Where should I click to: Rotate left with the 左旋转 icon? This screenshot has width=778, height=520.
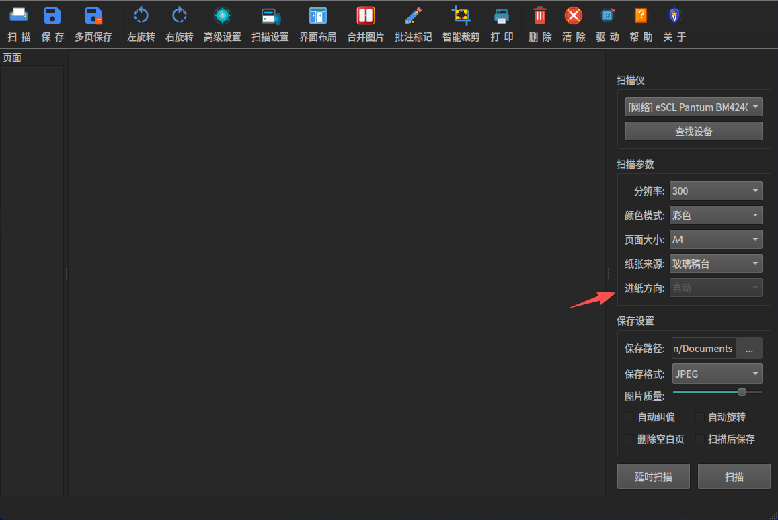point(141,24)
